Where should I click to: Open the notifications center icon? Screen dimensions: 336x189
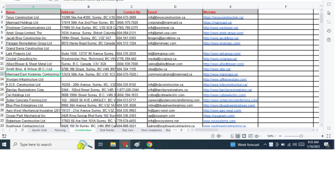click(327, 145)
